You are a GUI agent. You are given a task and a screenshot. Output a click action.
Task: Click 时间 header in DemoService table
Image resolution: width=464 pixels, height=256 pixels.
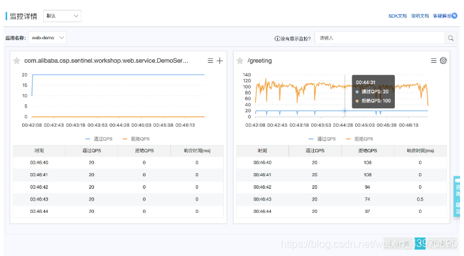click(x=39, y=150)
